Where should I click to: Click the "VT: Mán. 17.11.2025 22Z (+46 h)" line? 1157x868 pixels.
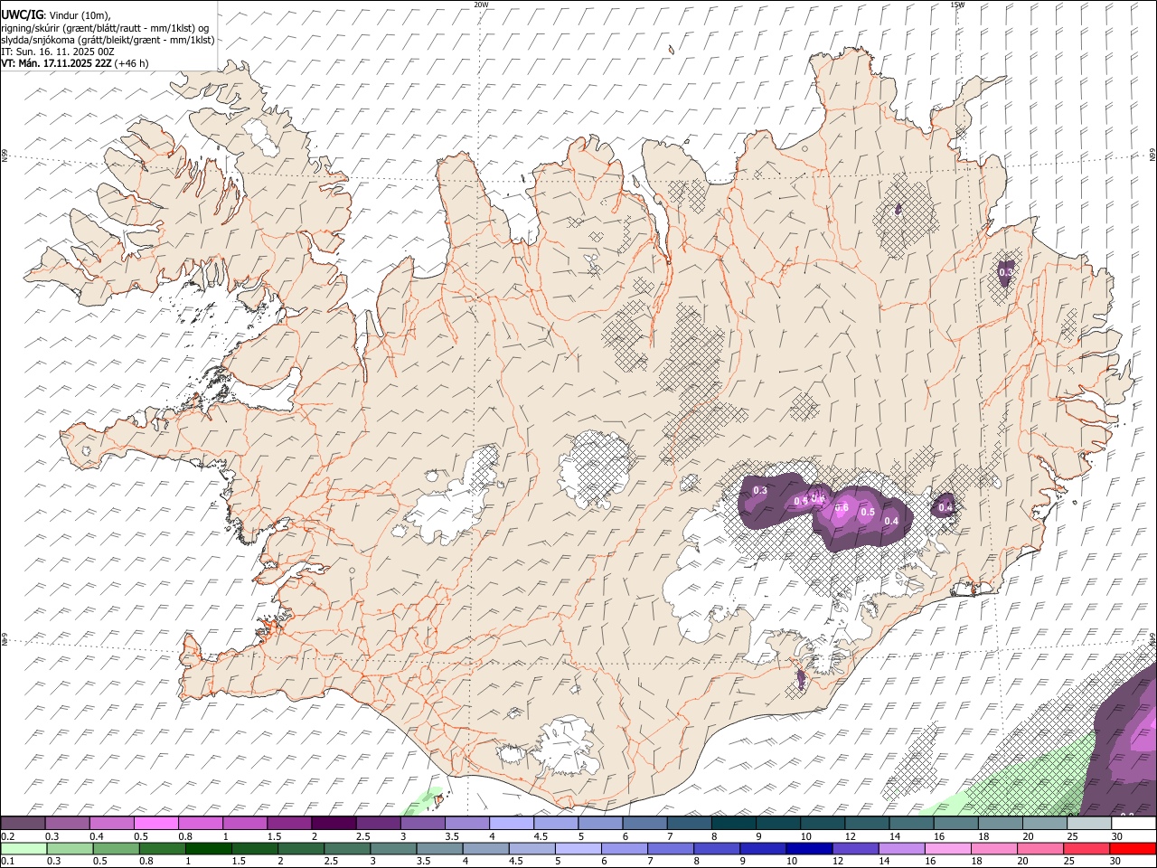(x=74, y=63)
